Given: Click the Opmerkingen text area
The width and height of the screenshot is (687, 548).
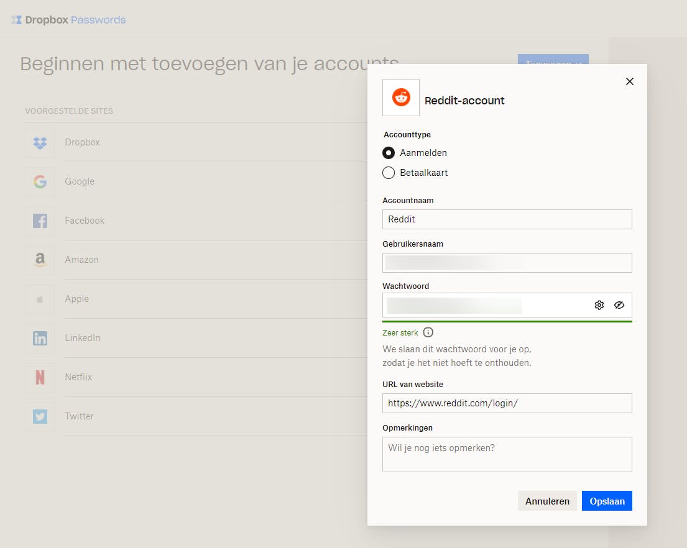Looking at the screenshot, I should (x=507, y=454).
